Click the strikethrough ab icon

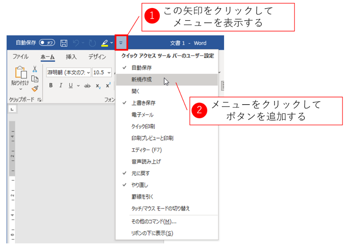pyautogui.click(x=87, y=85)
